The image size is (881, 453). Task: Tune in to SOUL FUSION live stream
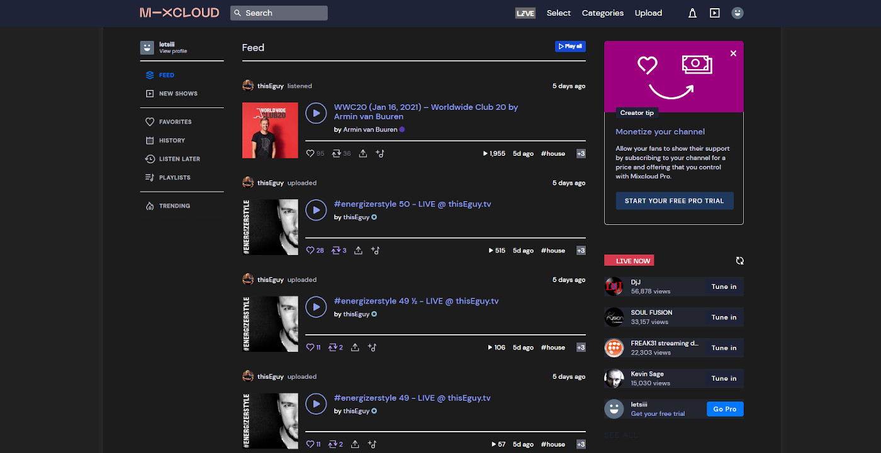723,317
